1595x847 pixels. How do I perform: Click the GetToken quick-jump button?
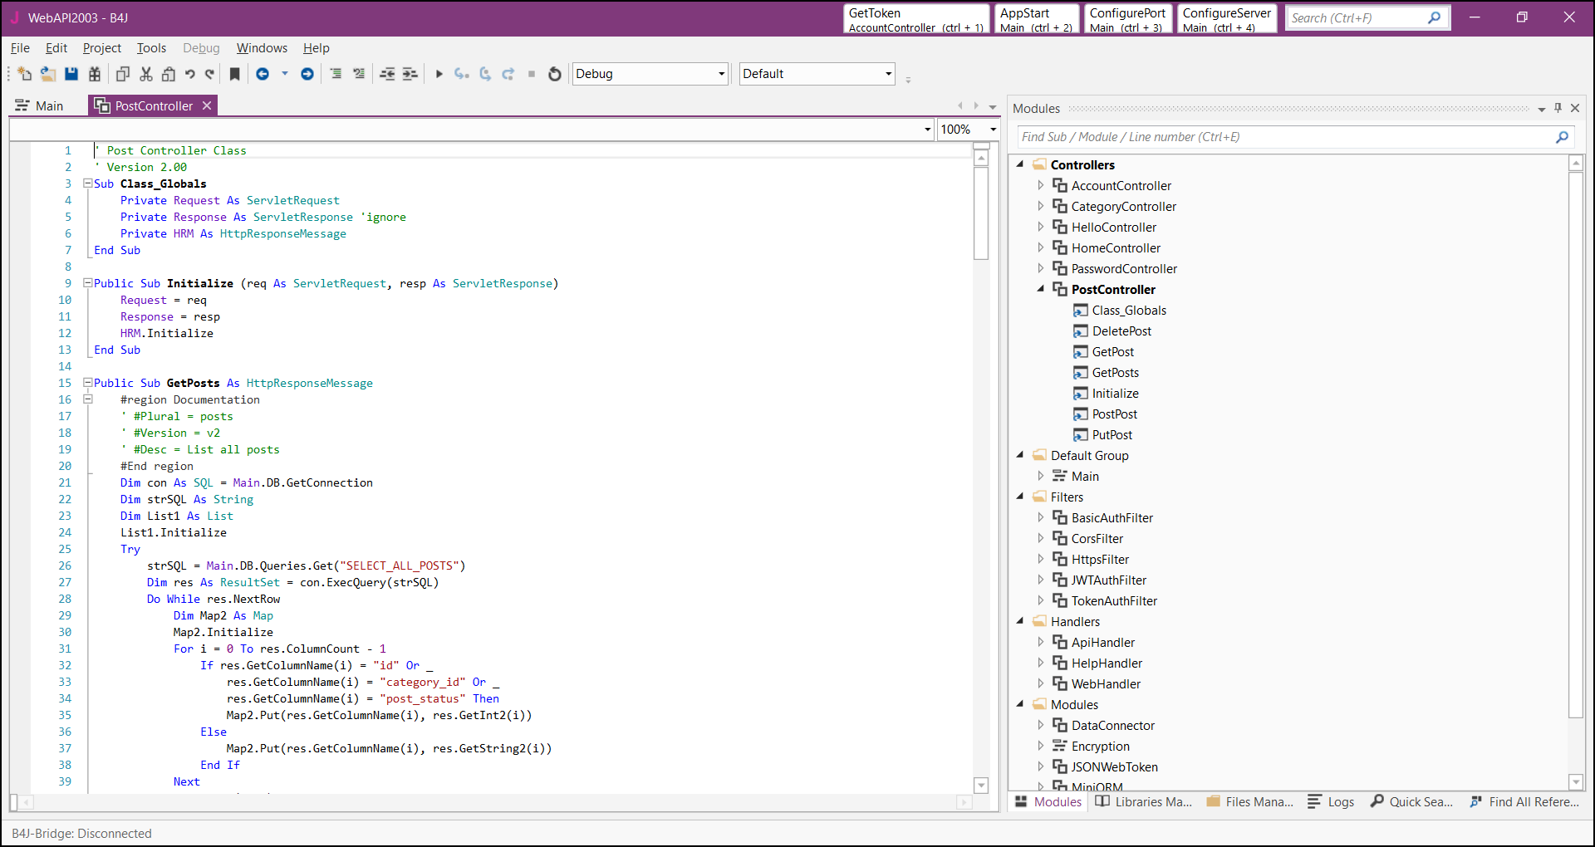point(915,19)
